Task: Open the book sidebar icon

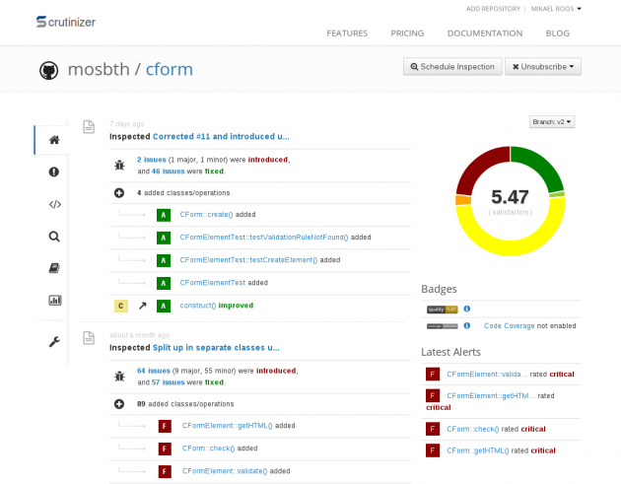Action: pos(54,268)
